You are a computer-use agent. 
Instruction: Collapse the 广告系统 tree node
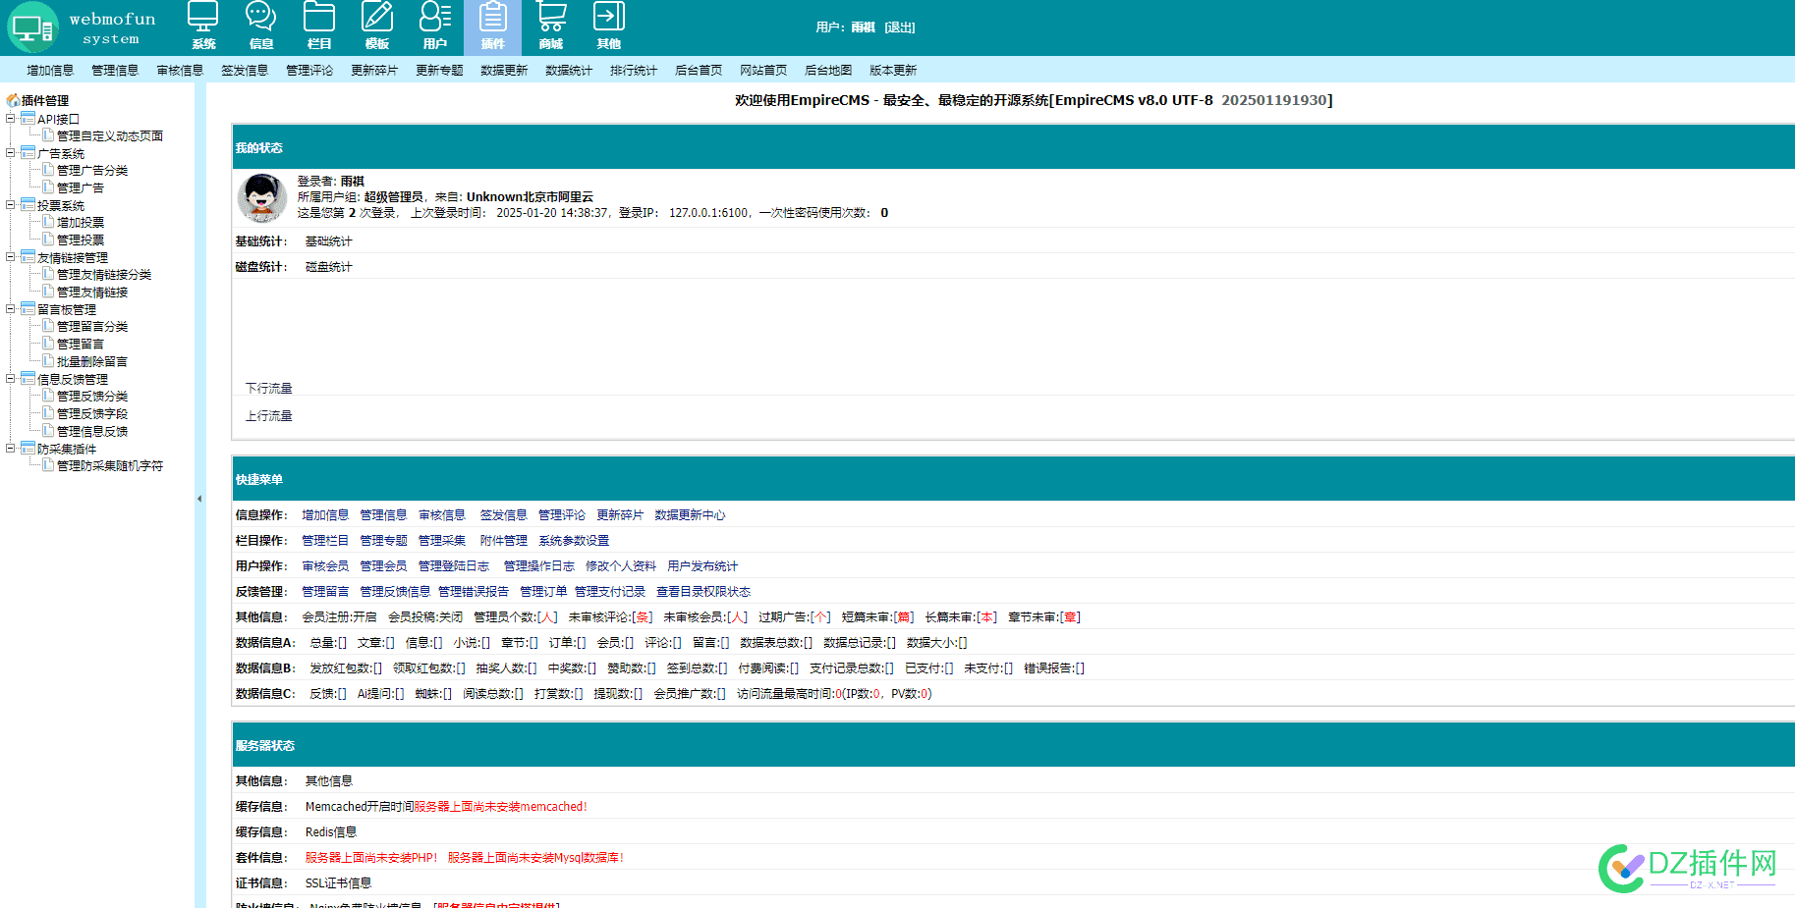11,152
